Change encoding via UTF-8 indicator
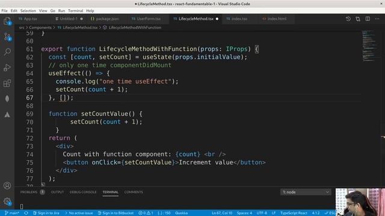Image resolution: width=385 pixels, height=216 pixels. pos(262,213)
